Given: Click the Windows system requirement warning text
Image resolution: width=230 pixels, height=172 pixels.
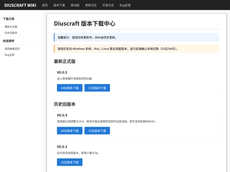Looking at the screenshot, I should (x=118, y=49).
